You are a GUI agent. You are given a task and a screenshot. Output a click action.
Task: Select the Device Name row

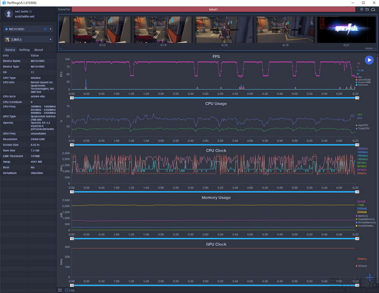[x=28, y=61]
